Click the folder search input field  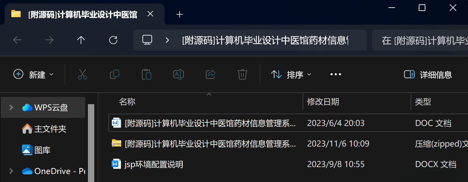click(x=420, y=40)
